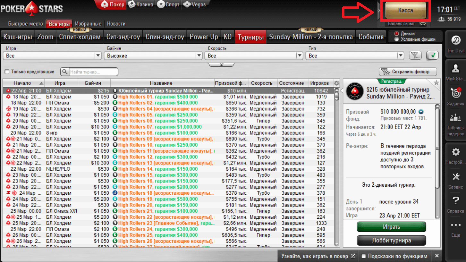The width and height of the screenshot is (466, 262).
Task: Select High Rollers 12 гарантия $300,000 row
Action: [x=168, y=157]
